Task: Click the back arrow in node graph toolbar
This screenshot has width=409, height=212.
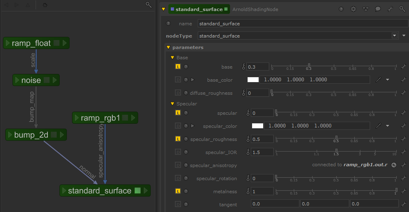Action: tap(6, 4)
